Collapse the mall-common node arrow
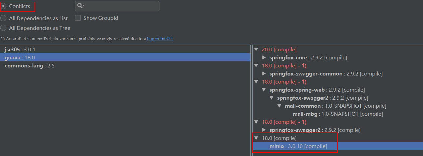The image size is (423, 156). pos(280,106)
